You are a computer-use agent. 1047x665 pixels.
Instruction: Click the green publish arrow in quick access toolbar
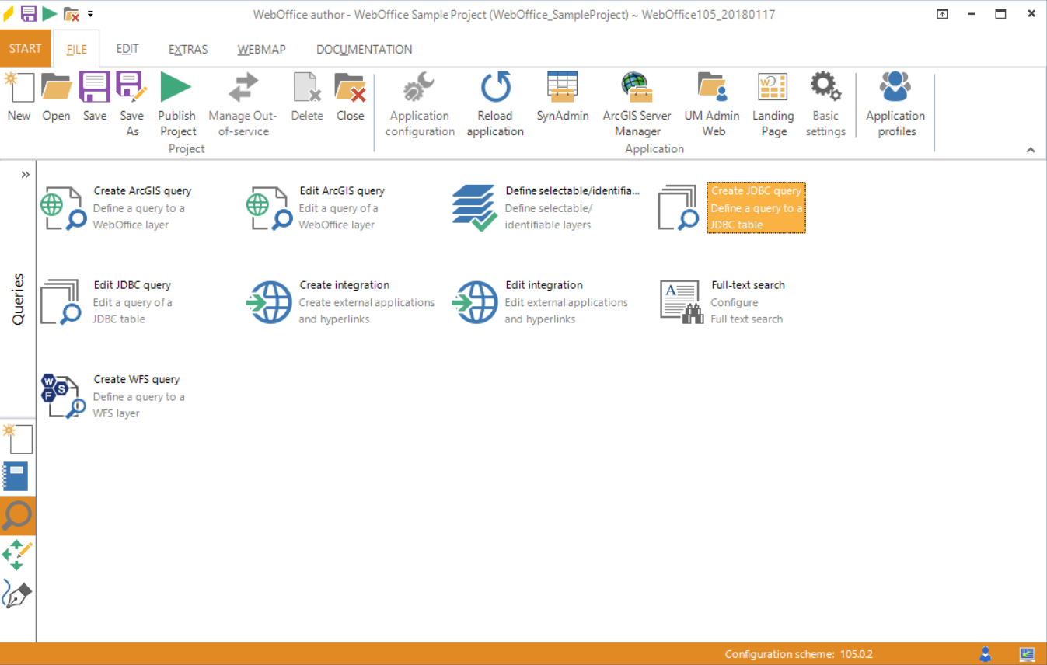click(48, 12)
